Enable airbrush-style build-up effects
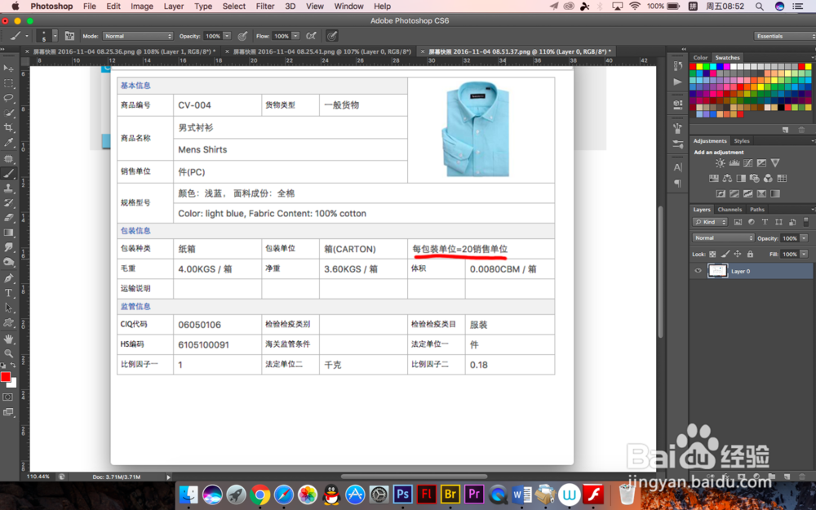Image resolution: width=816 pixels, height=510 pixels. (x=311, y=36)
